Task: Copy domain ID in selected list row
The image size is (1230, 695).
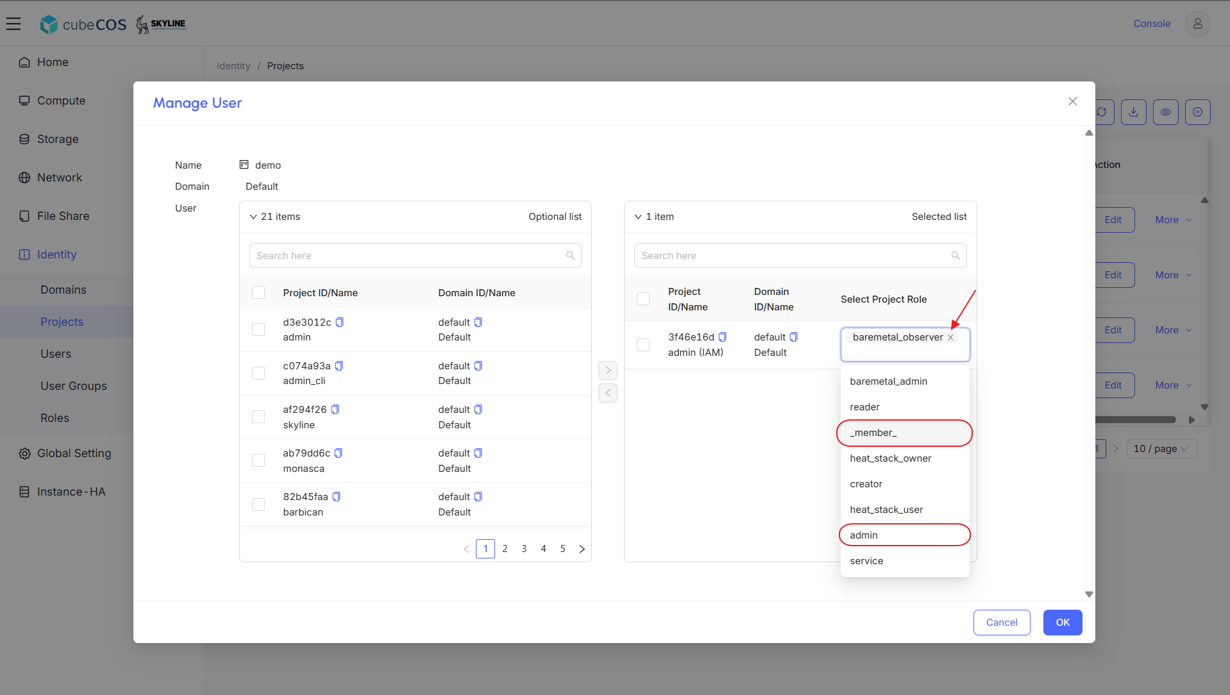Action: [x=794, y=337]
